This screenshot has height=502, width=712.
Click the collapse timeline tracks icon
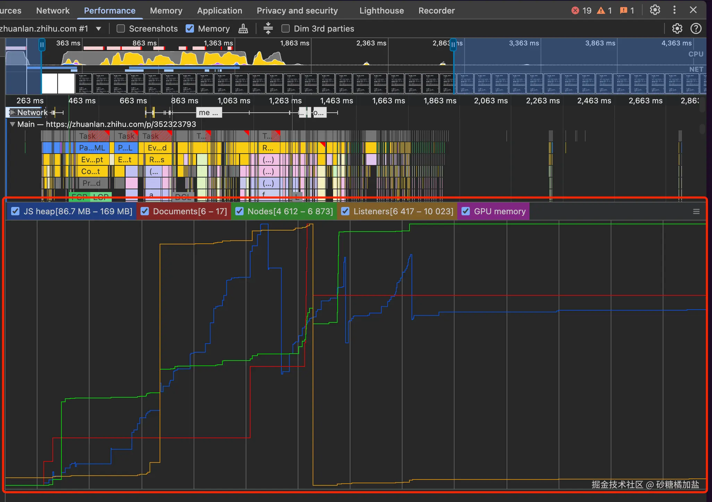268,28
